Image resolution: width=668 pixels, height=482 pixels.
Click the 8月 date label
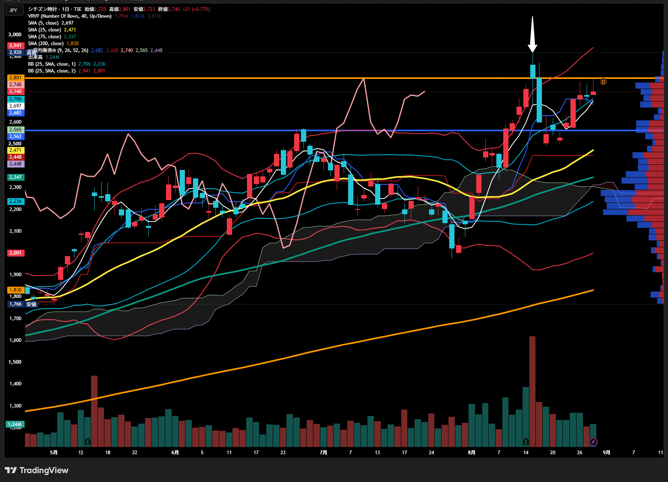(471, 453)
